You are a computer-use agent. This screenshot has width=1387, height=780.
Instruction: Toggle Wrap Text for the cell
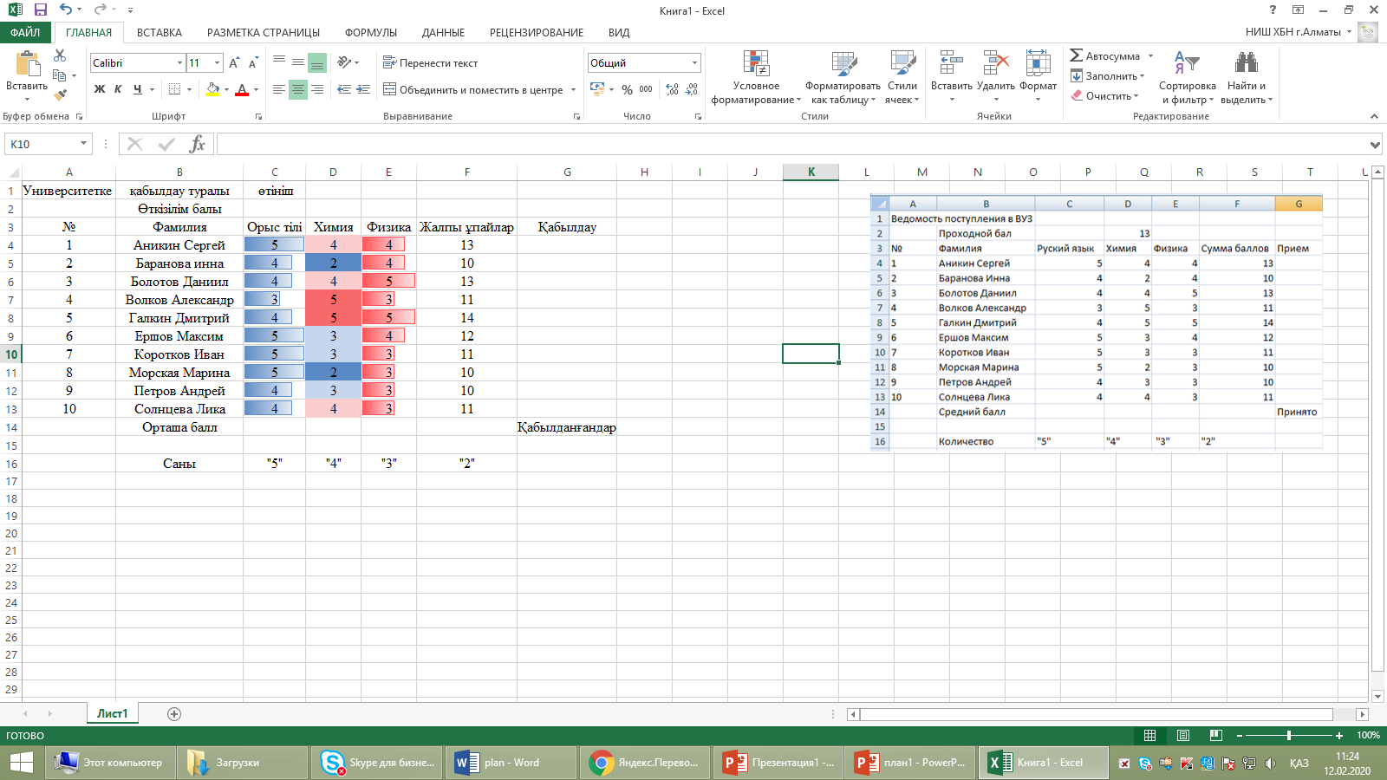431,63
